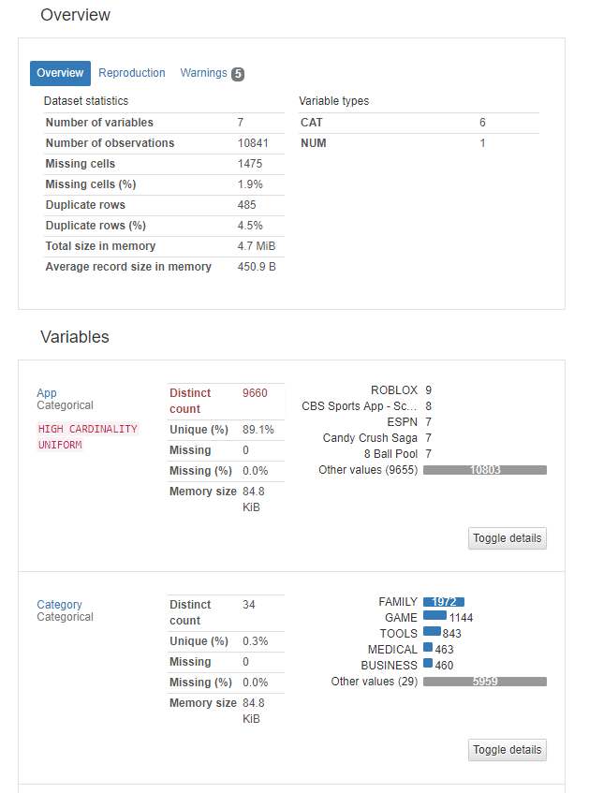Click the NUM variable type count

pos(483,143)
